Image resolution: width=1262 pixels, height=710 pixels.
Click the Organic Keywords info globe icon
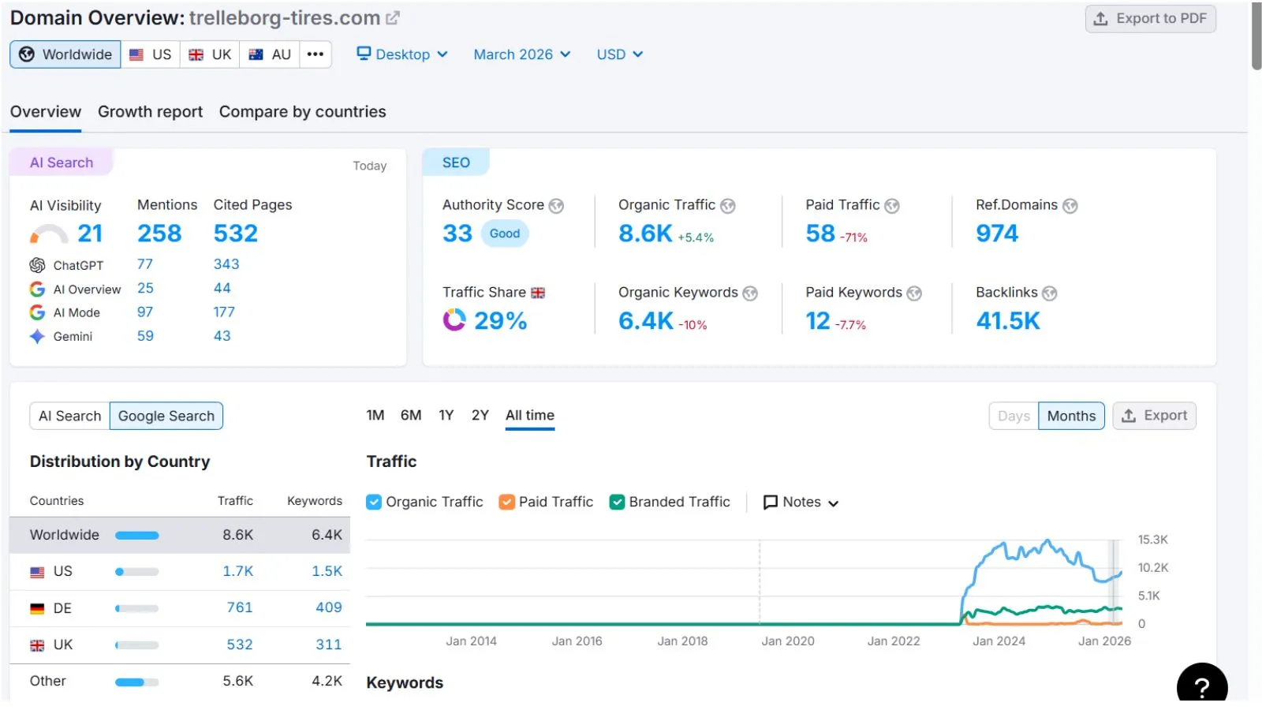[x=750, y=293]
